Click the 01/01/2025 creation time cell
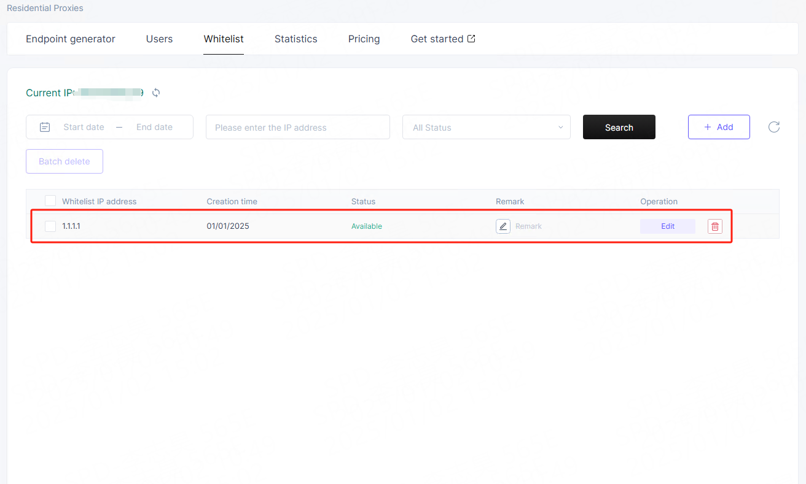This screenshot has width=806, height=484. (228, 226)
